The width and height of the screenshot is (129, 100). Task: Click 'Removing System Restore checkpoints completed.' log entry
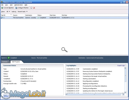[x=97, y=71]
